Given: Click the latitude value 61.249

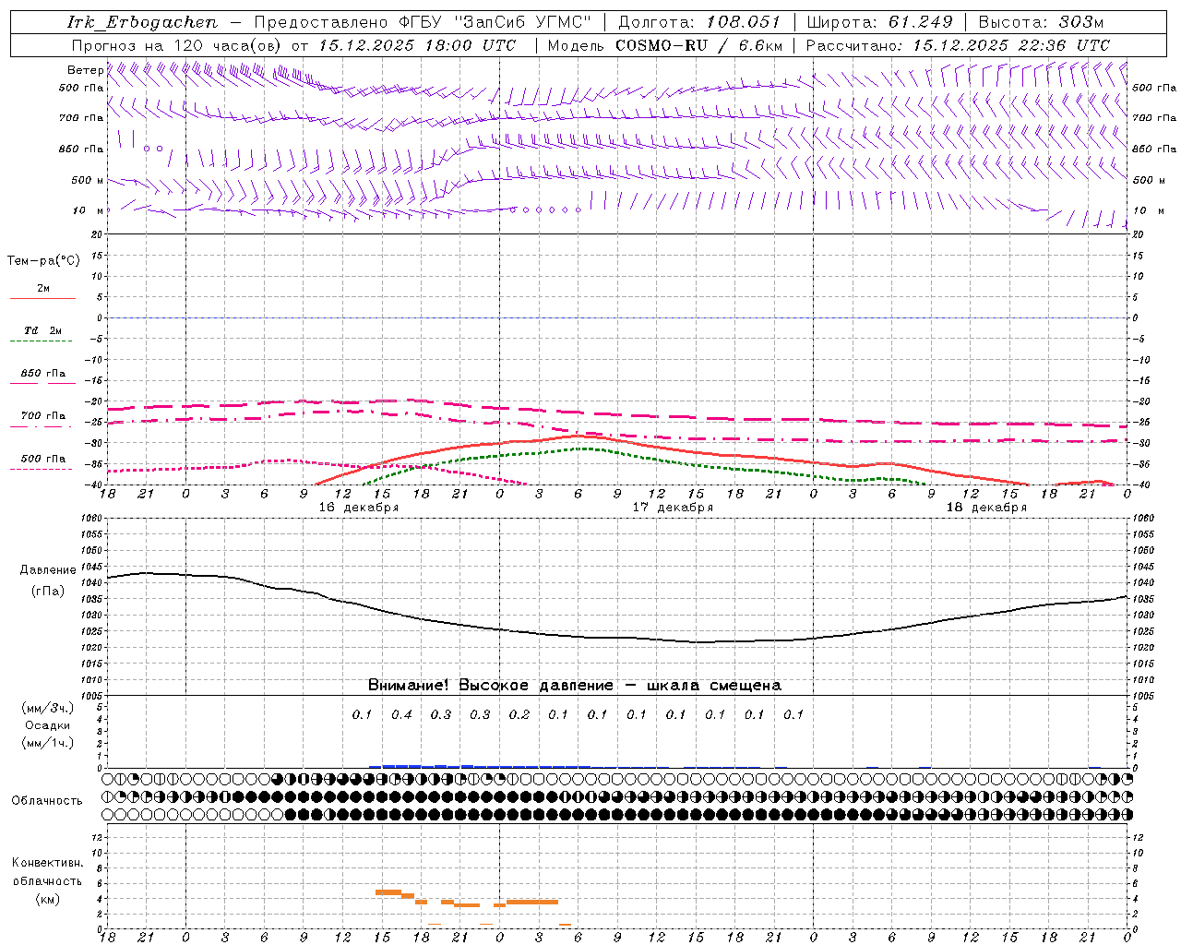Looking at the screenshot, I should (x=920, y=22).
